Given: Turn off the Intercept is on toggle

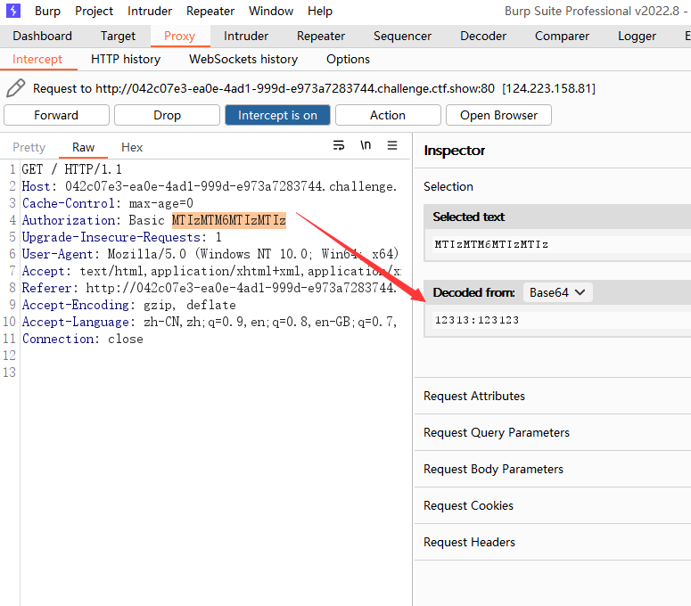Looking at the screenshot, I should pyautogui.click(x=277, y=115).
